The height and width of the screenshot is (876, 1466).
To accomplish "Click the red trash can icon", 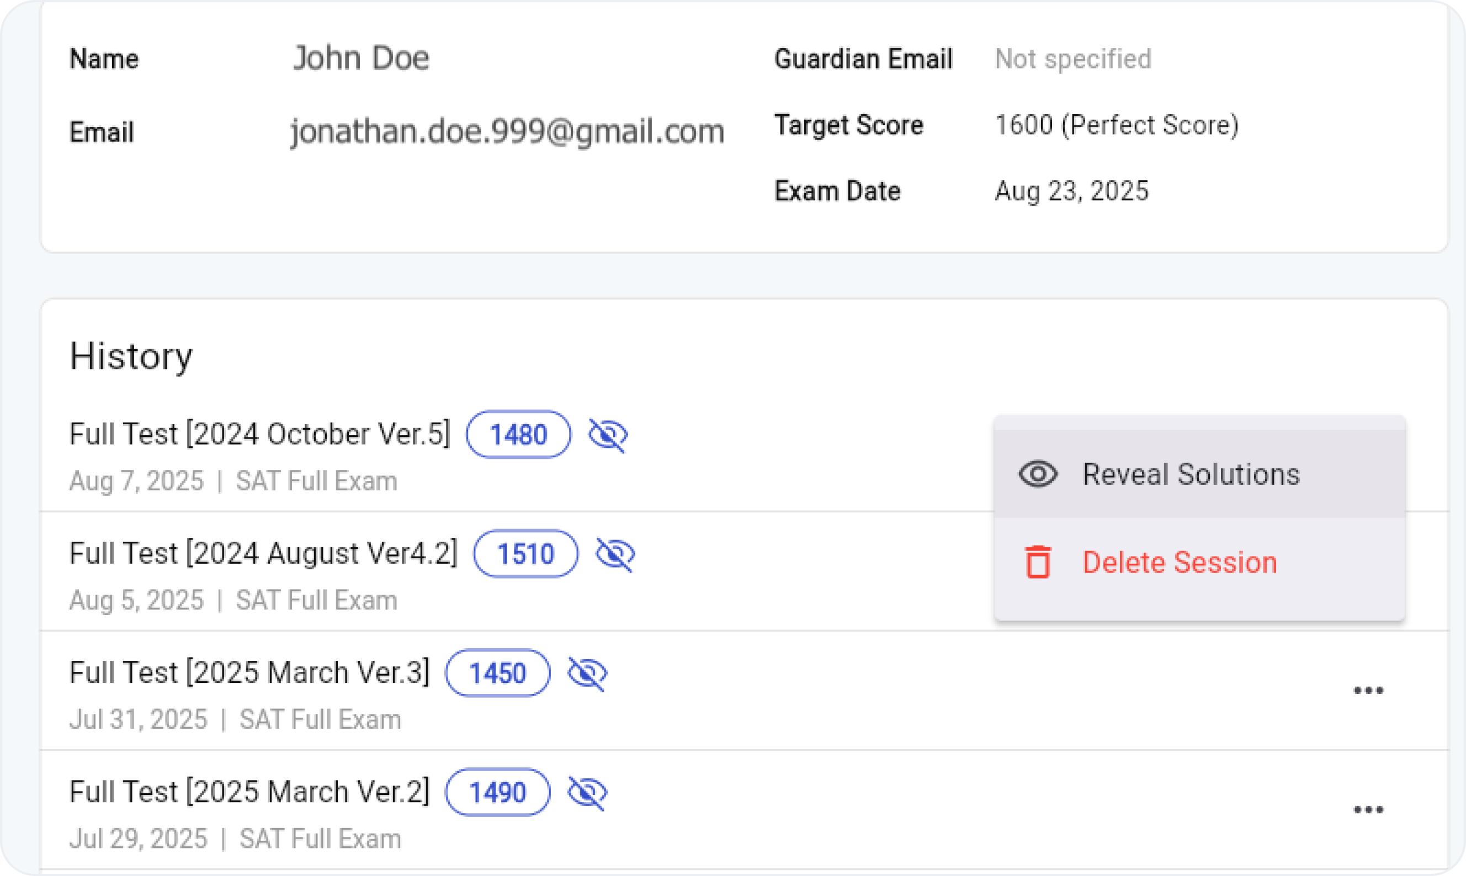I will point(1038,562).
